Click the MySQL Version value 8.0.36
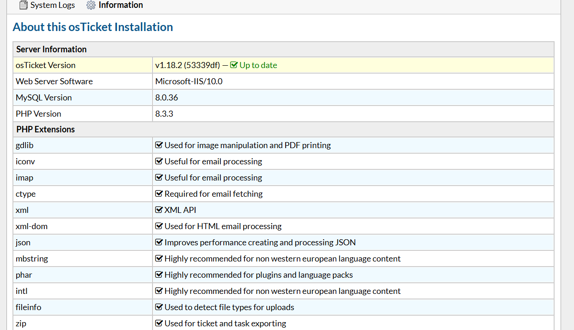574x330 pixels. click(x=166, y=98)
